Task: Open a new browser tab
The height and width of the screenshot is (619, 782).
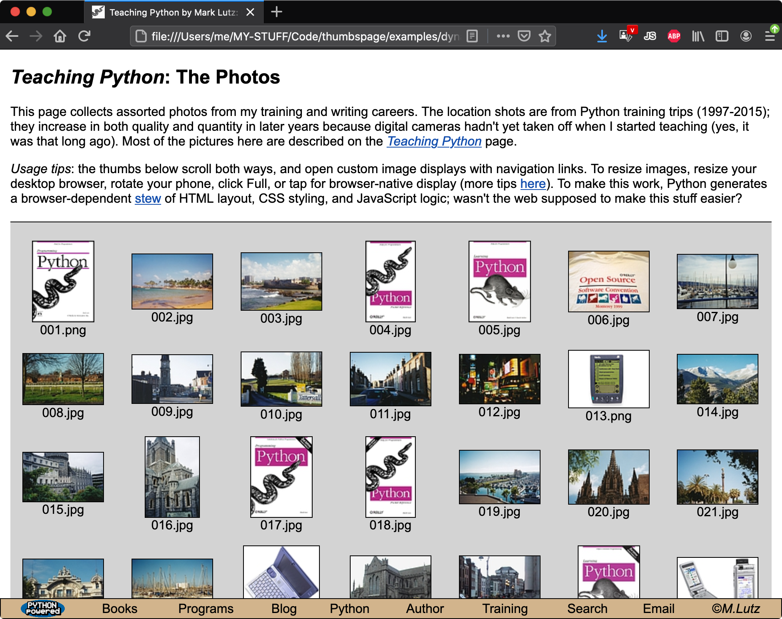Action: (x=276, y=12)
